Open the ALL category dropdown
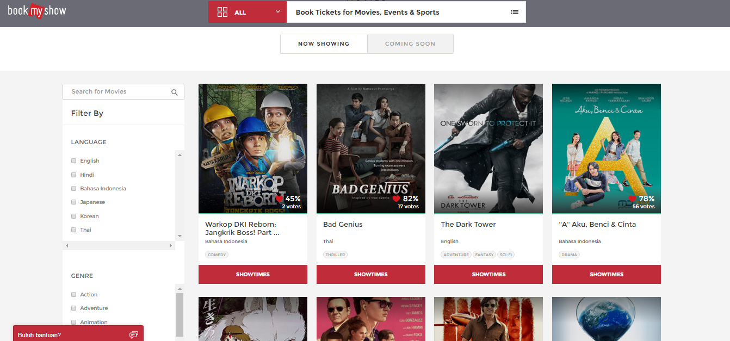The image size is (730, 341). (x=248, y=12)
